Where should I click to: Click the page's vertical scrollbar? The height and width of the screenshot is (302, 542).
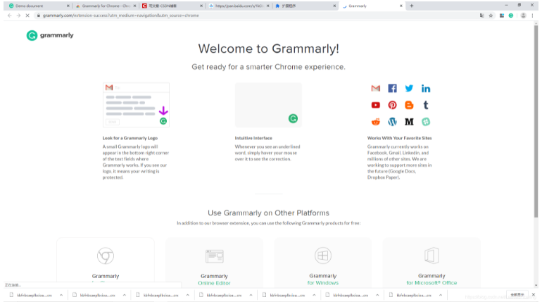(x=536, y=141)
